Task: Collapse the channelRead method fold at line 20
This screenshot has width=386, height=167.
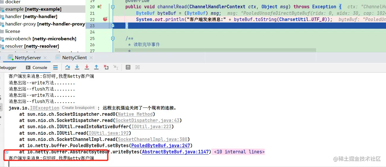Action: point(113,7)
